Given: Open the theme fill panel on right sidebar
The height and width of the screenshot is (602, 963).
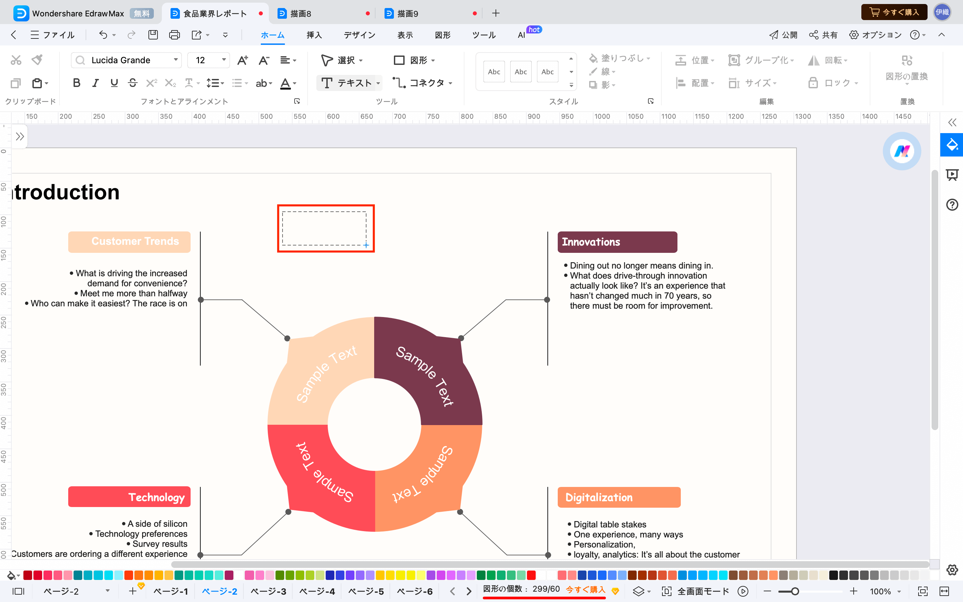Looking at the screenshot, I should coord(952,144).
